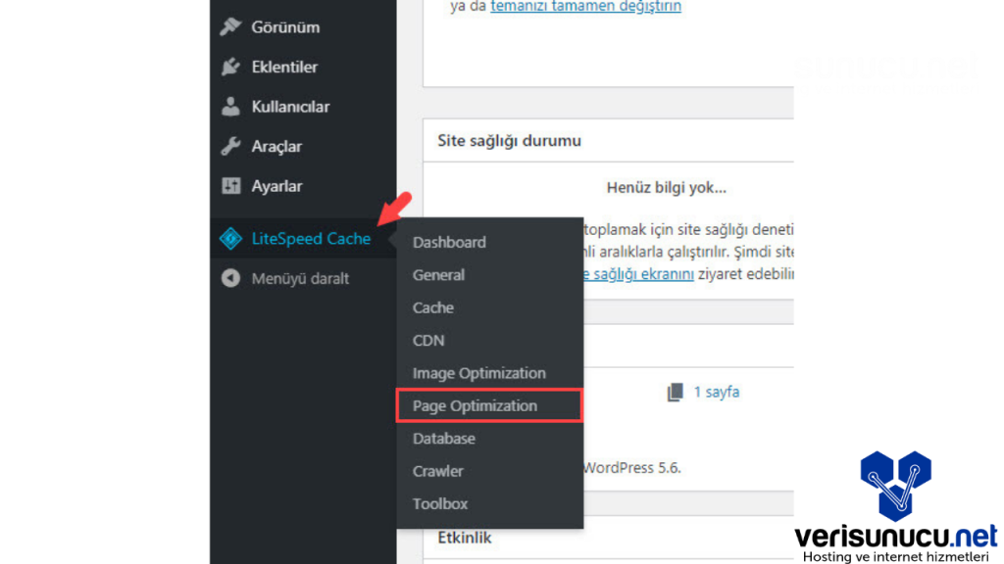
Task: Open the LiteSpeed Cache menu item
Action: point(311,238)
